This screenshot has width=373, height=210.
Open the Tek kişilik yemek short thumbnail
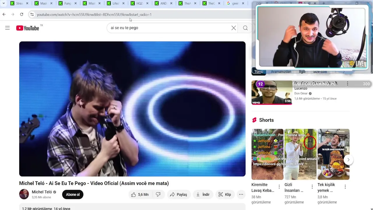[x=333, y=154]
